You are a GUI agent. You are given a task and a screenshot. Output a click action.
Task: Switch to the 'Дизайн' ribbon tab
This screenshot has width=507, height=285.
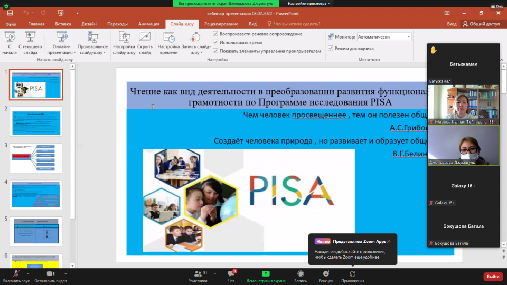click(89, 24)
